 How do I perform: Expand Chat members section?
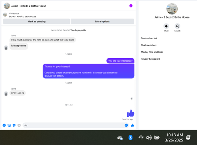click(x=149, y=45)
